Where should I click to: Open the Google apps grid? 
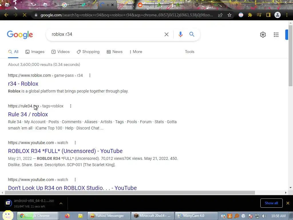[276, 35]
